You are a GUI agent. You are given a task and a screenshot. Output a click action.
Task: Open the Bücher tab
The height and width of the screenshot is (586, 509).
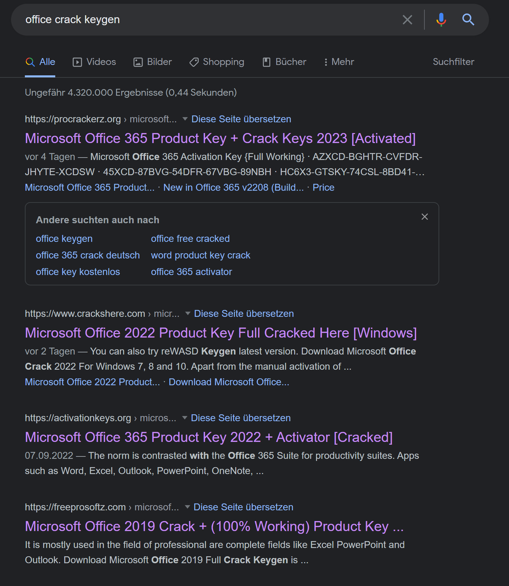point(284,62)
